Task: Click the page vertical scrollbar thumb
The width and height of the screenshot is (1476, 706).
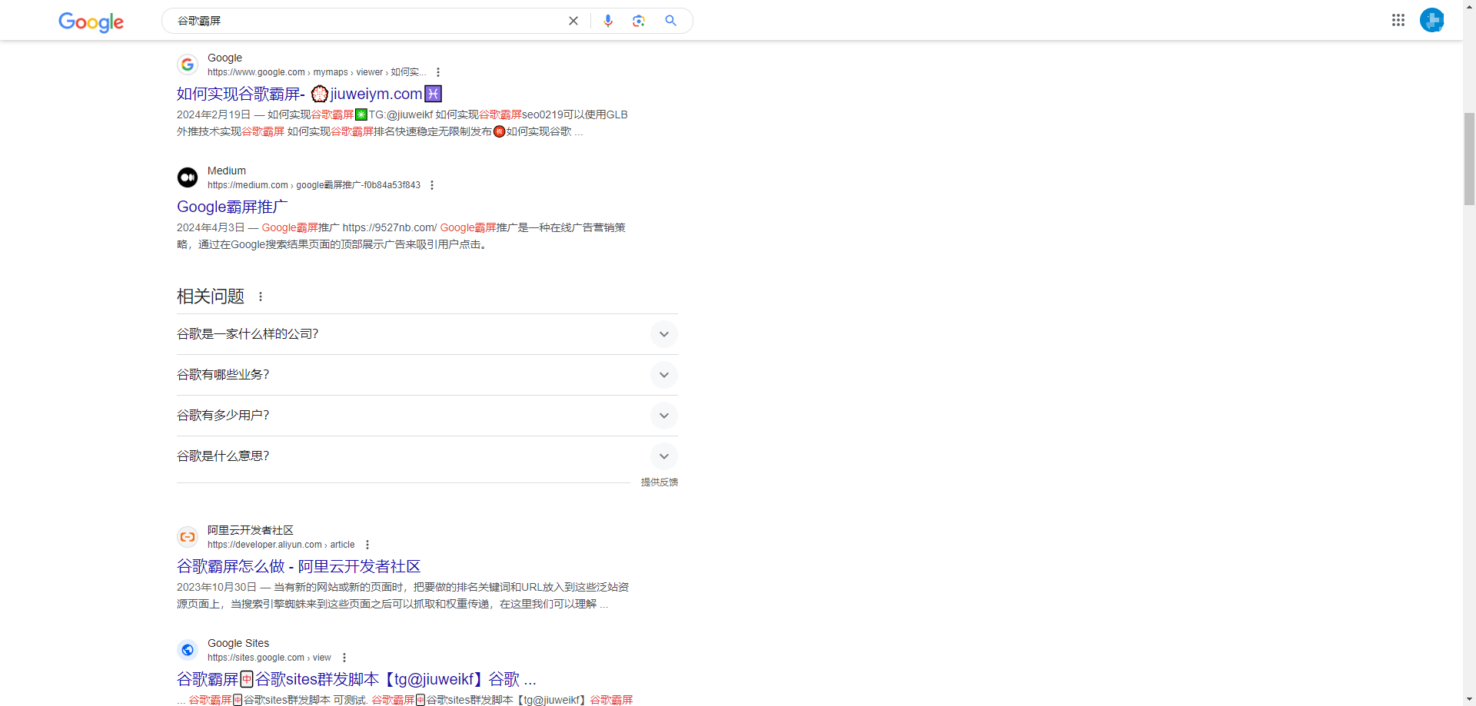Action: coord(1469,159)
